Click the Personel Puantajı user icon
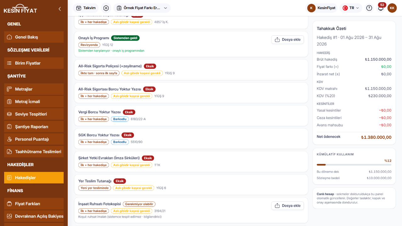The image size is (402, 226). point(9,139)
